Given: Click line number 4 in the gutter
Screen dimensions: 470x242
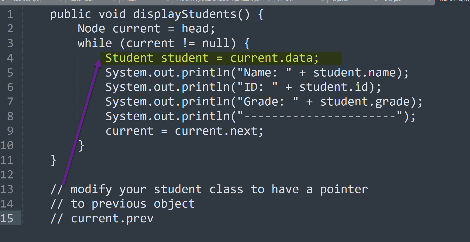Looking at the screenshot, I should click(x=10, y=58).
